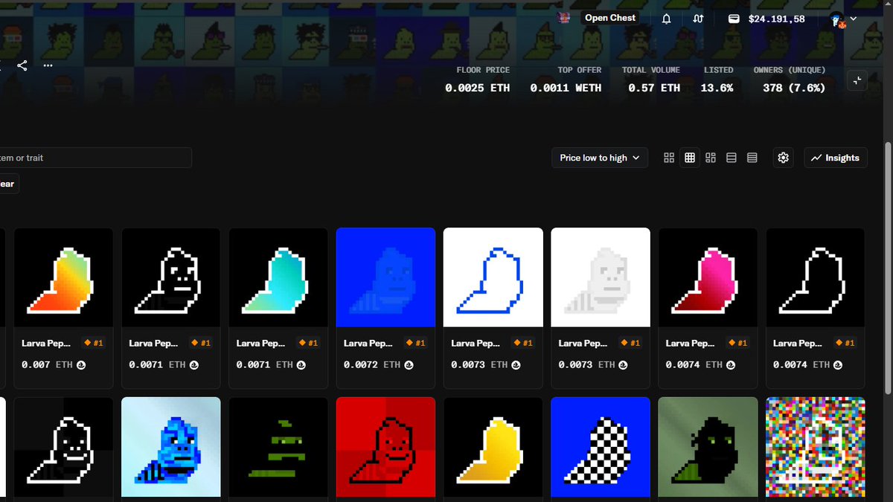
Task: Open the empty white outline Pepe at 0.0074 ETH
Action: coord(816,277)
